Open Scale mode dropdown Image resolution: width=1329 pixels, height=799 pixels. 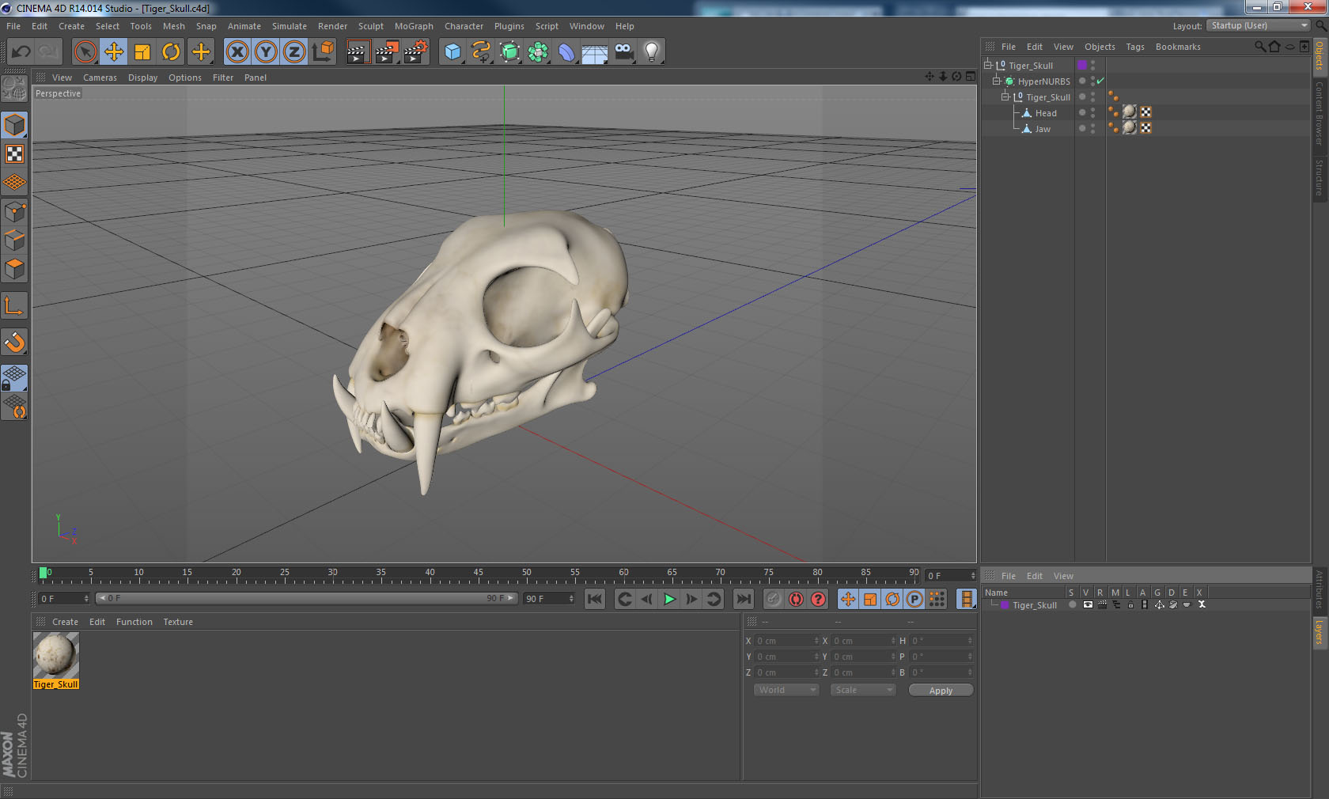(x=862, y=691)
